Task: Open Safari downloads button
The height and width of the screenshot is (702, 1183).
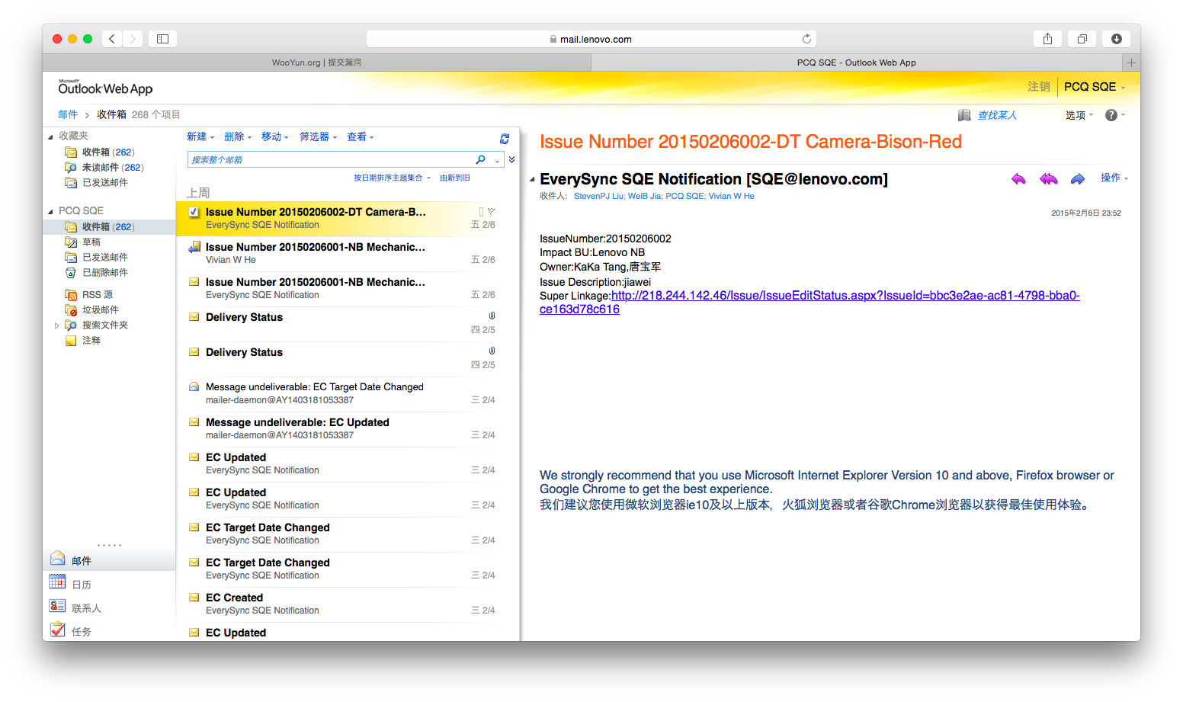Action: 1116,39
